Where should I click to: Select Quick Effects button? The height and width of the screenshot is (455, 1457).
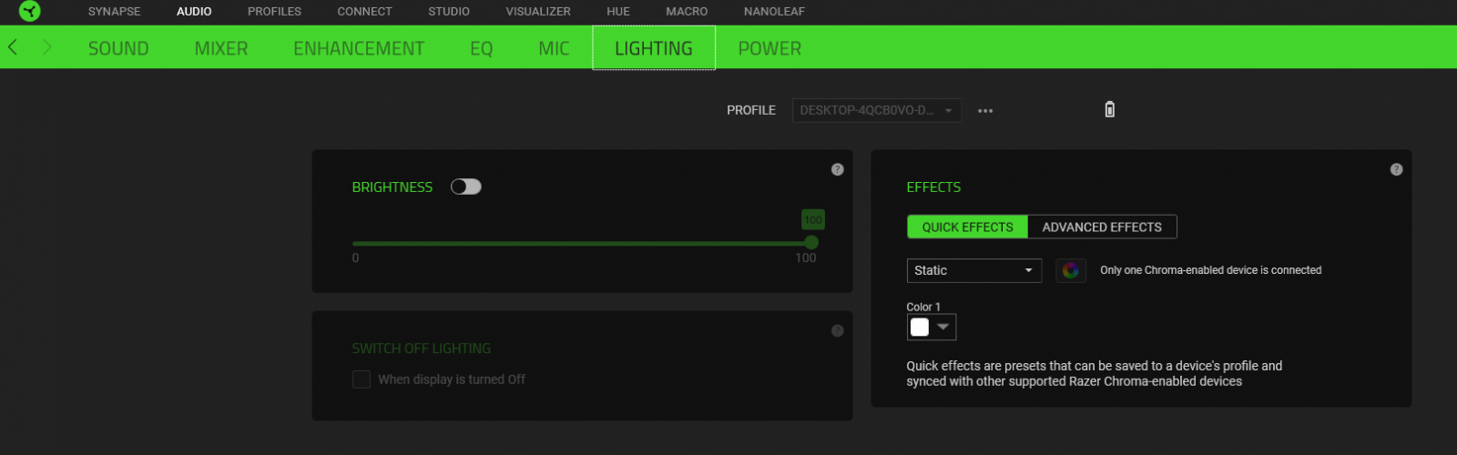tap(967, 227)
